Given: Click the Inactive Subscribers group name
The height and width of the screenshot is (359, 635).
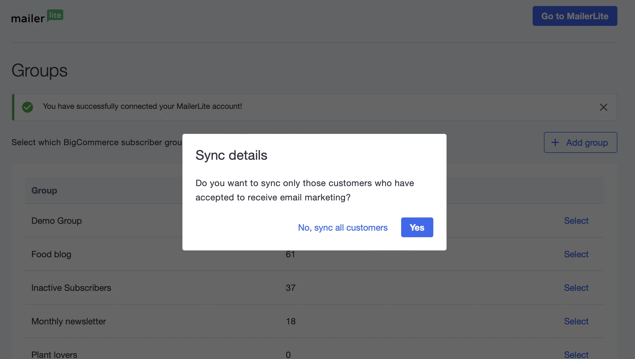Looking at the screenshot, I should point(71,288).
